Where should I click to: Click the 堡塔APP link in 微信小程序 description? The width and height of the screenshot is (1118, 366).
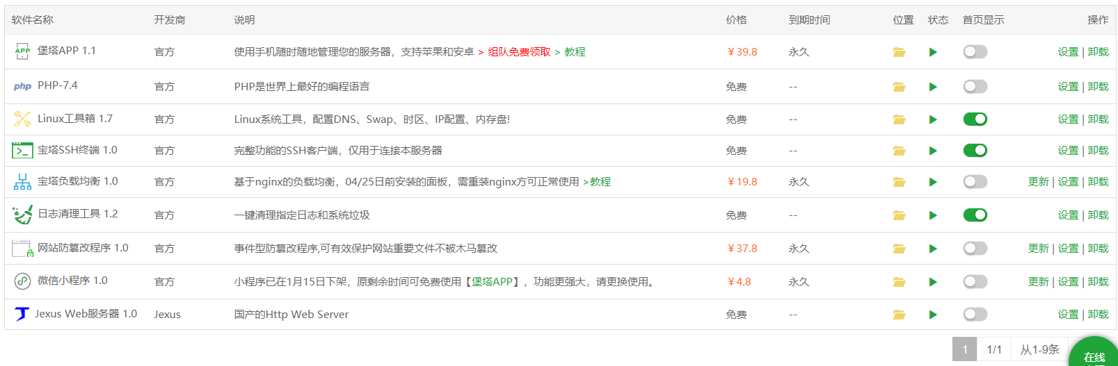[x=492, y=282]
